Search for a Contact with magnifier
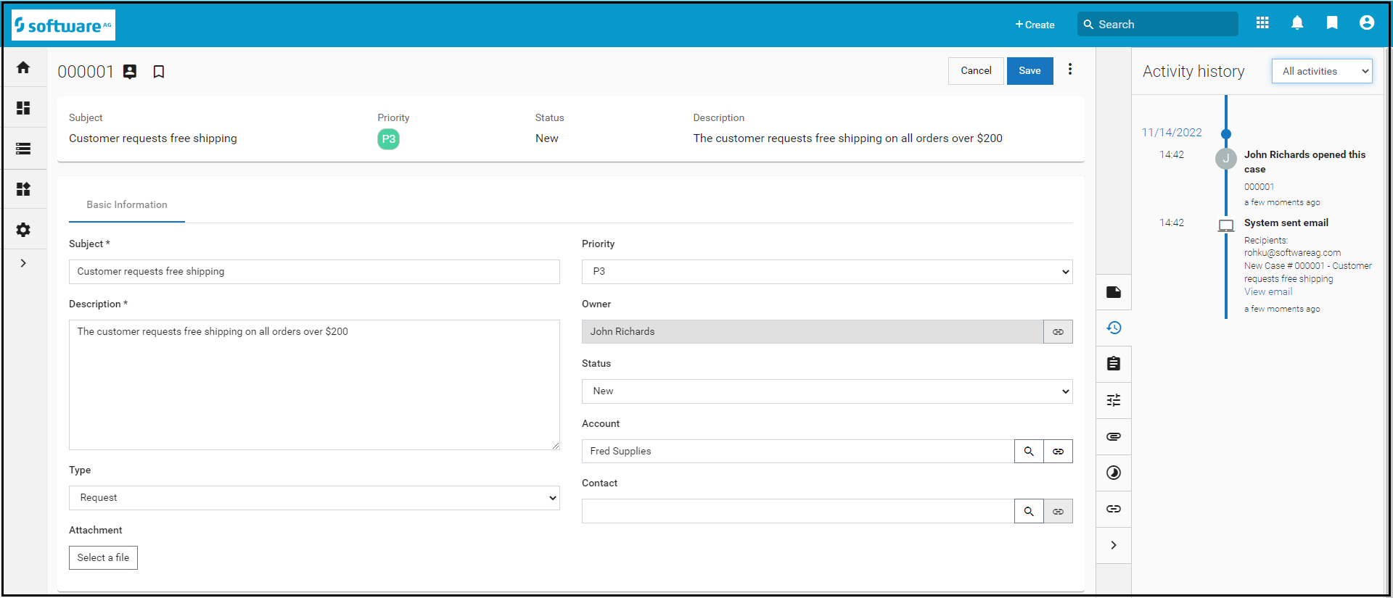1393x598 pixels. 1029,511
